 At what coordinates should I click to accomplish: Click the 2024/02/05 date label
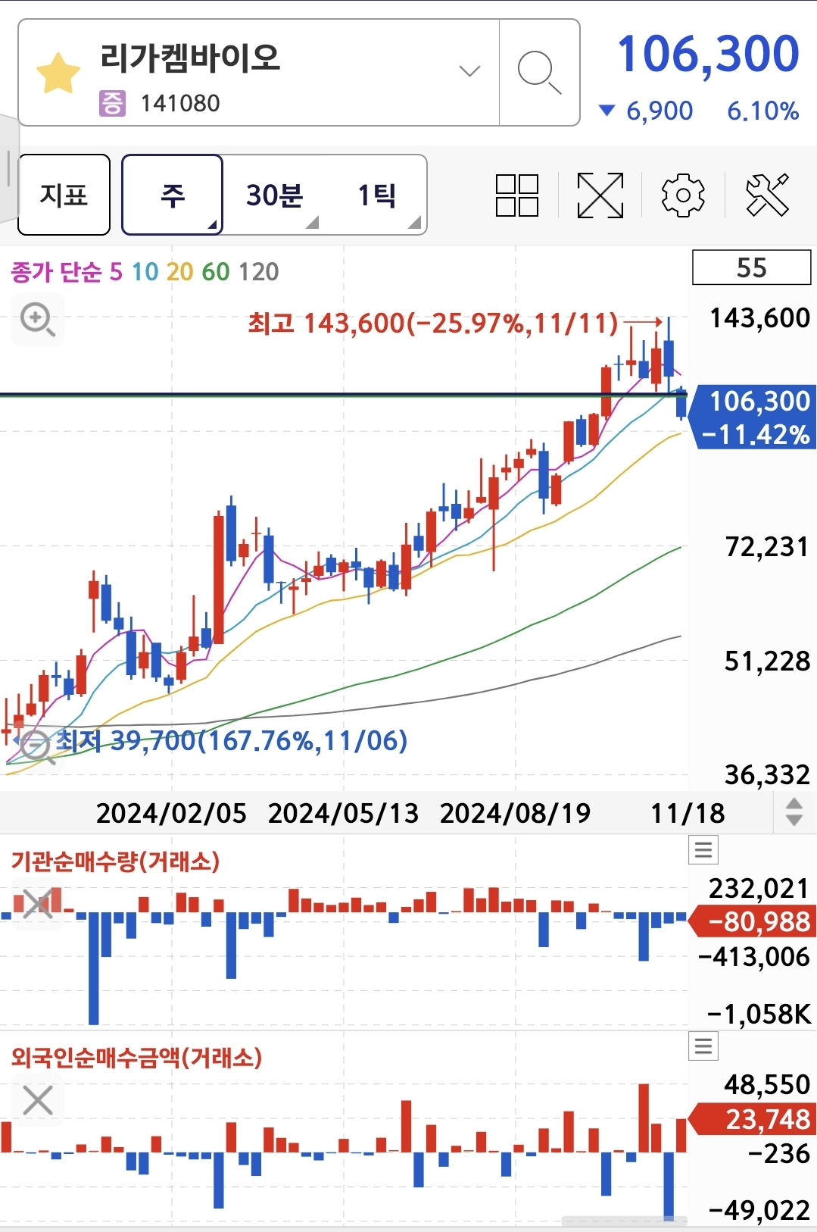click(171, 813)
